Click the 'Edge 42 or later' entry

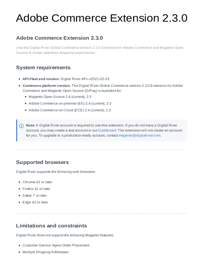35,202
